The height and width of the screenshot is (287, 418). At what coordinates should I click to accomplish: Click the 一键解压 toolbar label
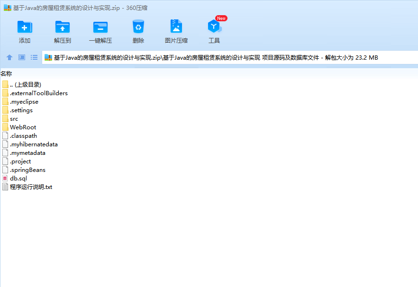[100, 41]
